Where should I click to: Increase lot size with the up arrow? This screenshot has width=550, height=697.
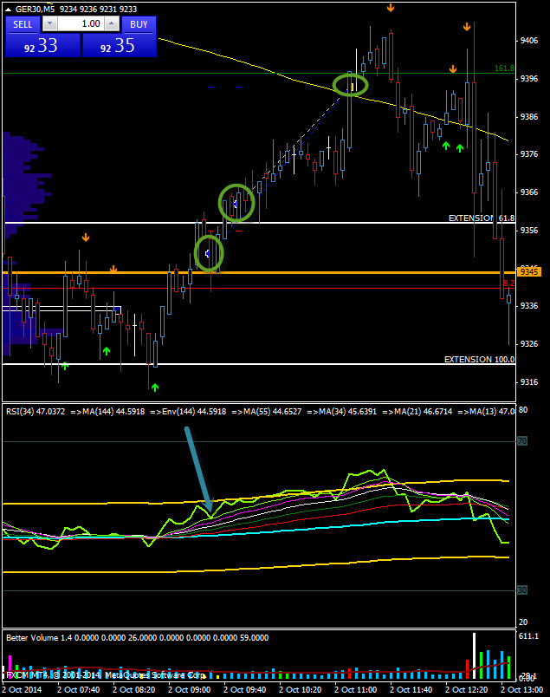coord(112,24)
